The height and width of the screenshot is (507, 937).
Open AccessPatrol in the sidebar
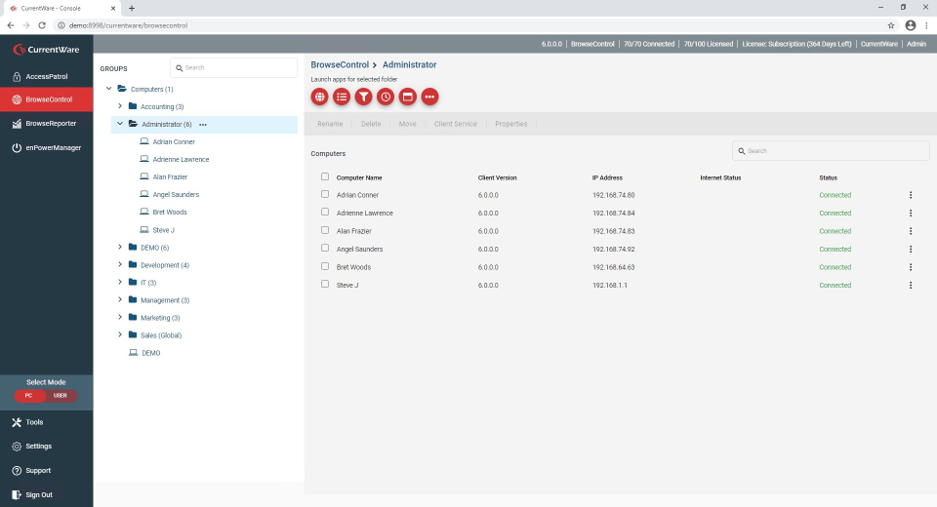click(46, 76)
